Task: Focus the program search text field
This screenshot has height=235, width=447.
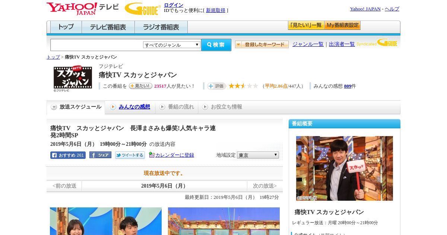Action: [x=97, y=45]
